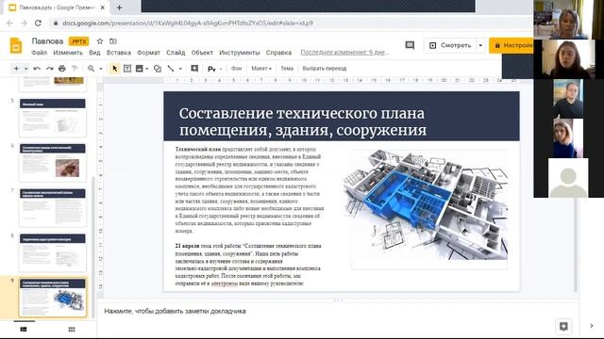
Task: Open the Вставка menu
Action: coord(119,53)
